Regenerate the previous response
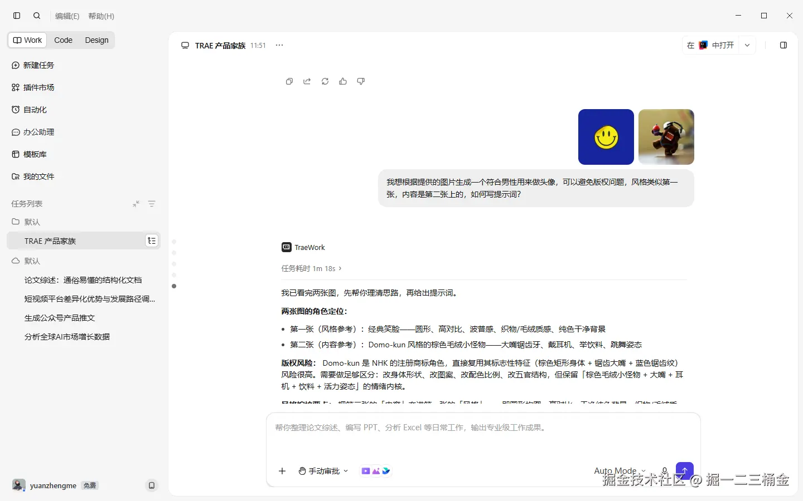 point(325,81)
